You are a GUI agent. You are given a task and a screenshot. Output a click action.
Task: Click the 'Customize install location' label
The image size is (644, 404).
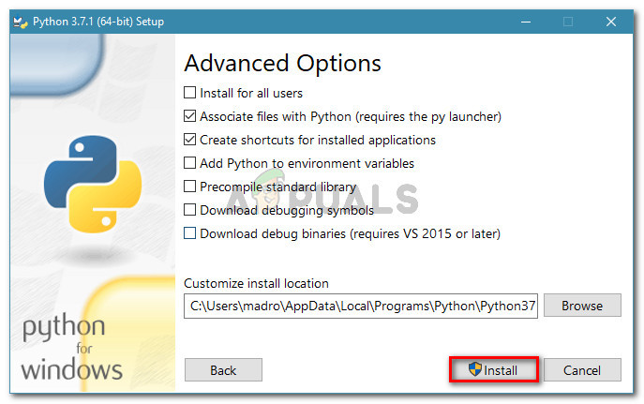pos(256,283)
